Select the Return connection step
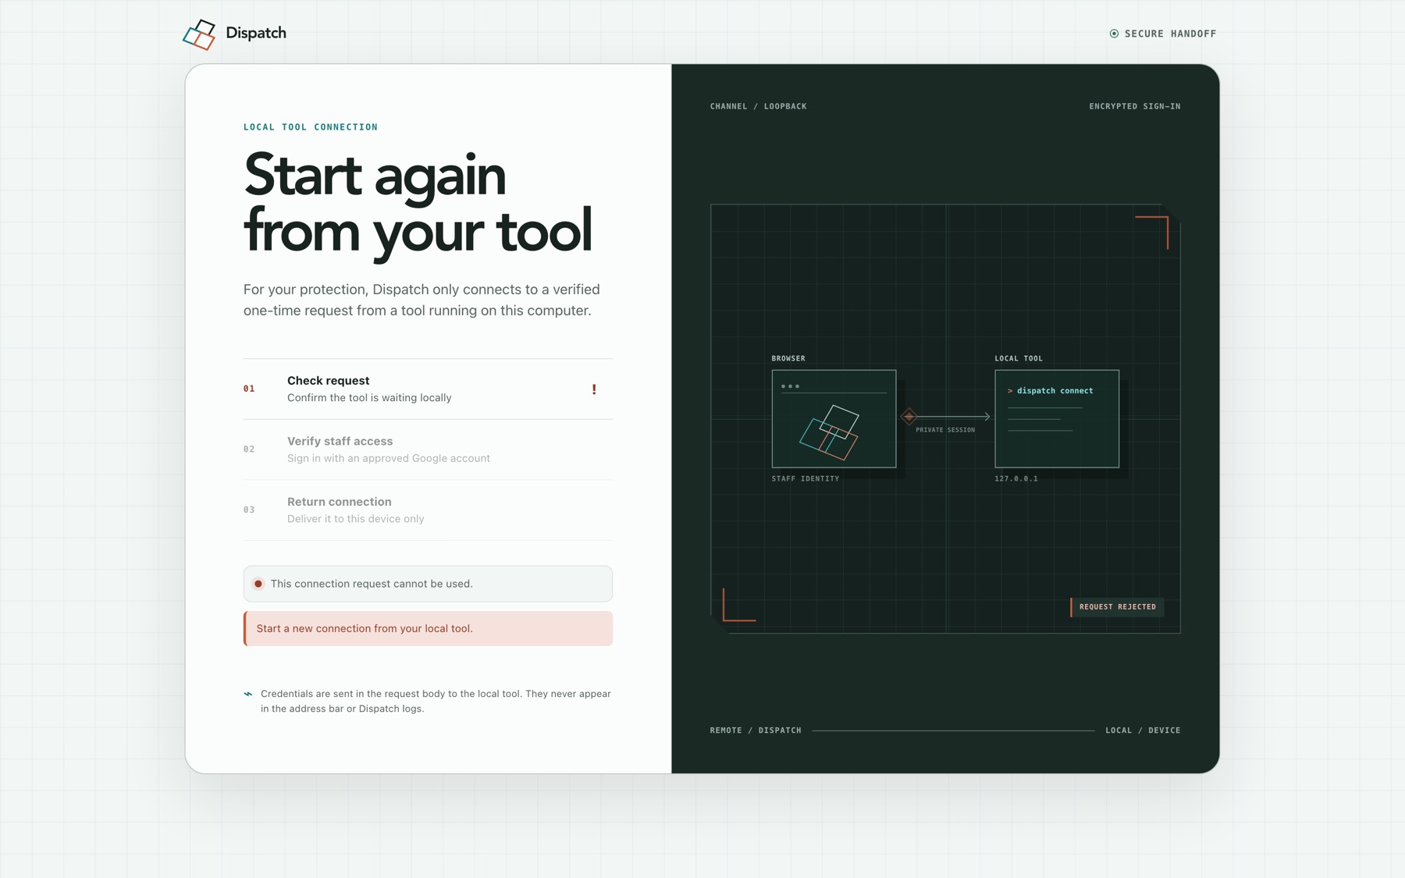 [428, 510]
